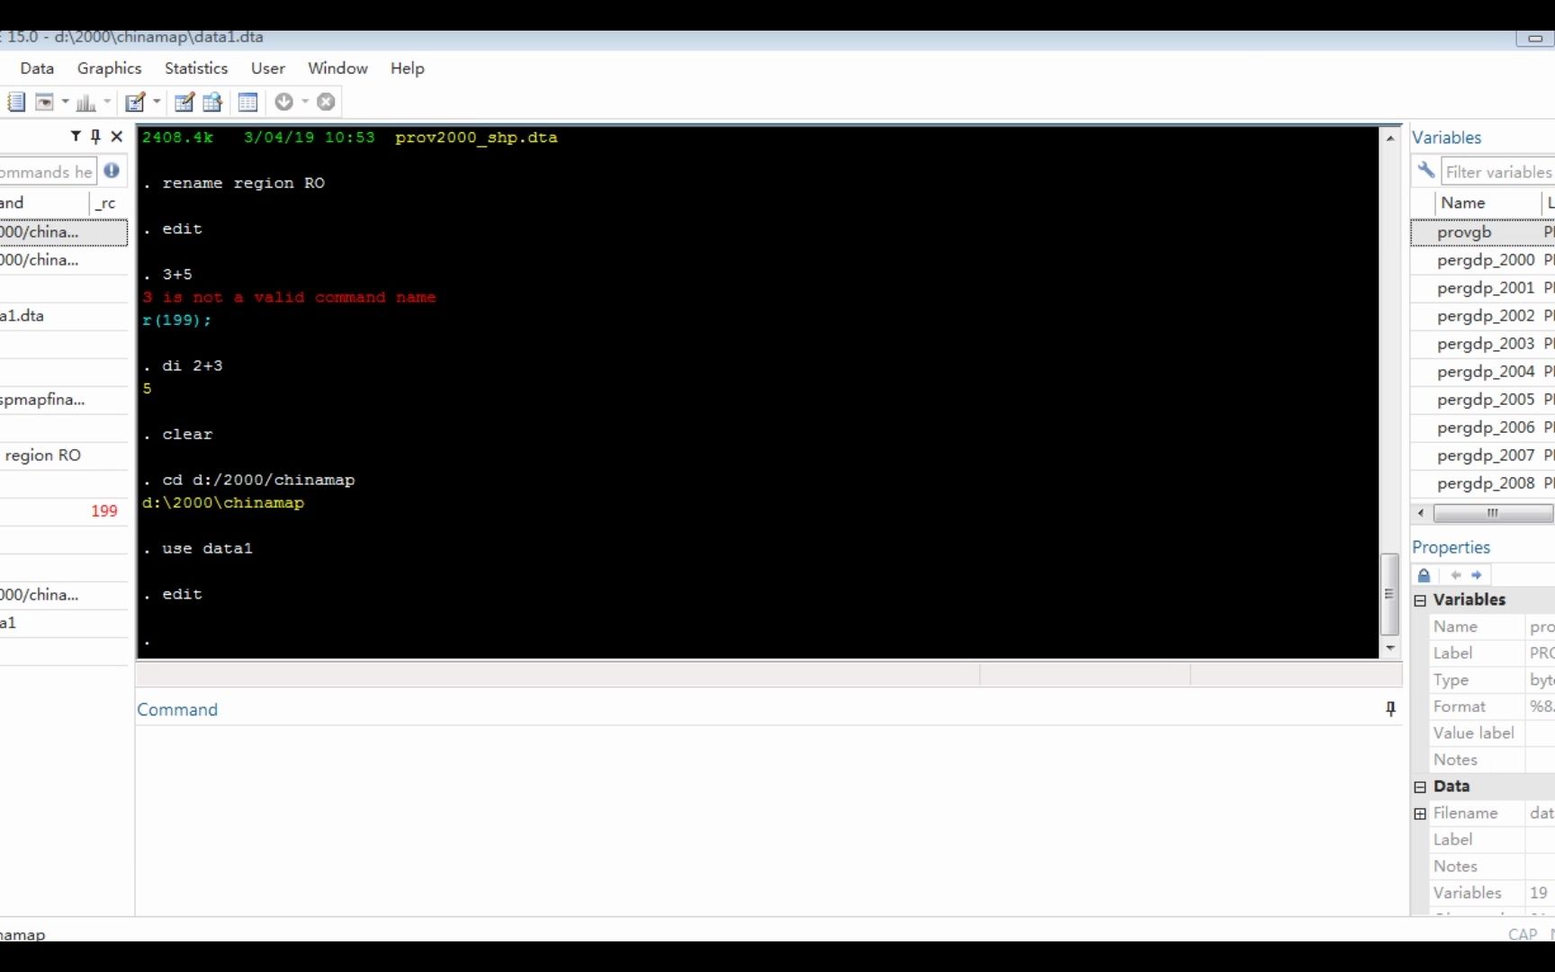Open the Data menu
Viewport: 1555px width, 972px height.
37,68
